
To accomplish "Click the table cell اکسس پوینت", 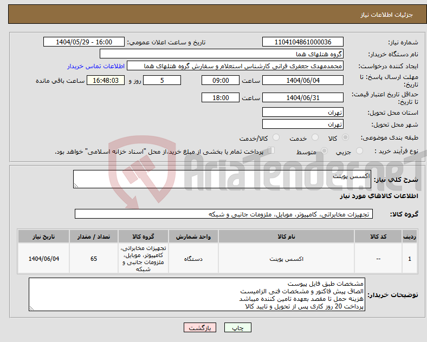I will pyautogui.click(x=286, y=259).
